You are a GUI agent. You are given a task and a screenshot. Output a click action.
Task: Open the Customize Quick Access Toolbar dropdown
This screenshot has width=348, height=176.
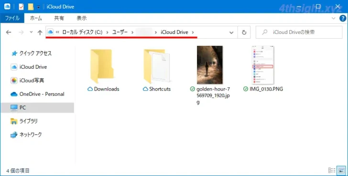click(x=38, y=7)
